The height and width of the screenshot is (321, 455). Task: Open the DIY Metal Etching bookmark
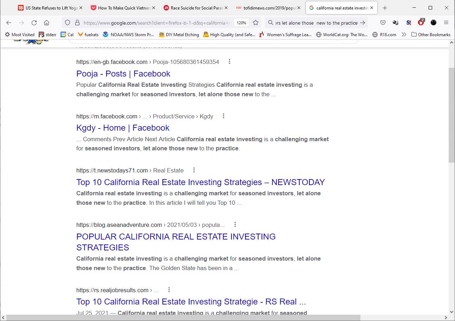[x=179, y=34]
